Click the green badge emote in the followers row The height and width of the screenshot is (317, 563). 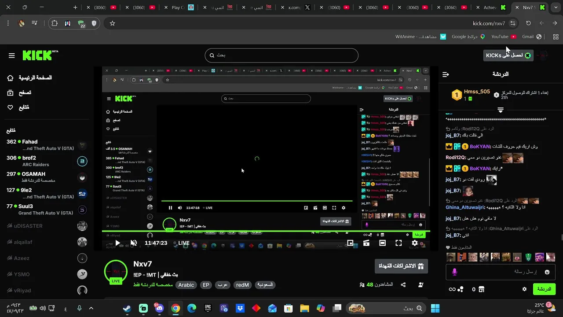pyautogui.click(x=529, y=257)
